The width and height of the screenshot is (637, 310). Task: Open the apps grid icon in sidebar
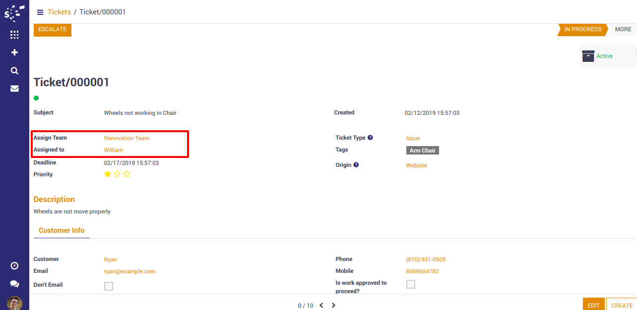[x=14, y=35]
